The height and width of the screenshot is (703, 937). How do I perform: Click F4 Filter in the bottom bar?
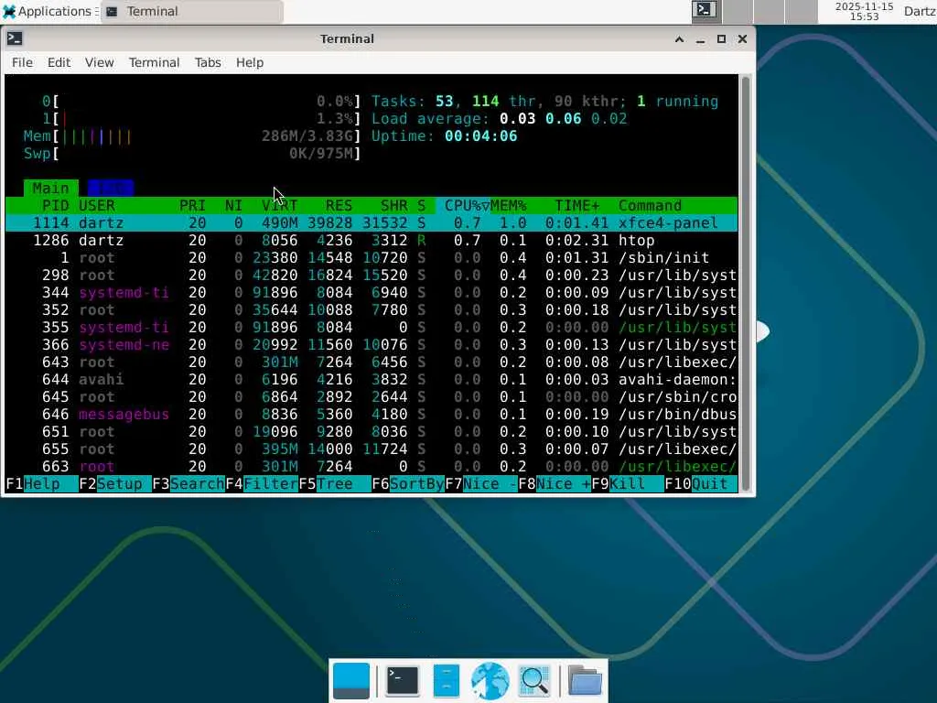262,483
